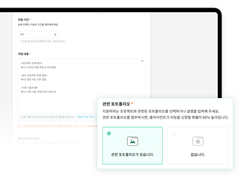Choose the '없습니다' option card
The width and height of the screenshot is (244, 176).
pyautogui.click(x=198, y=145)
